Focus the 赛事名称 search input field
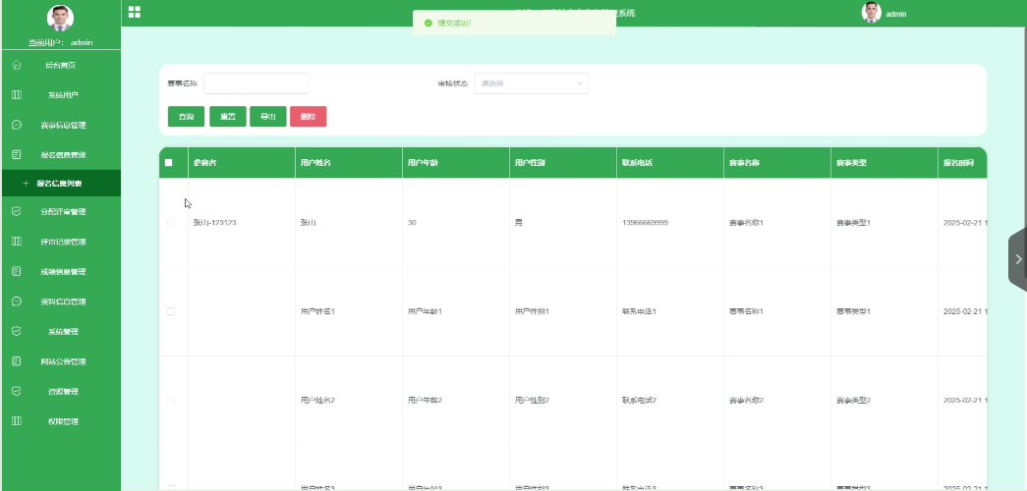This screenshot has height=491, width=1027. click(257, 83)
